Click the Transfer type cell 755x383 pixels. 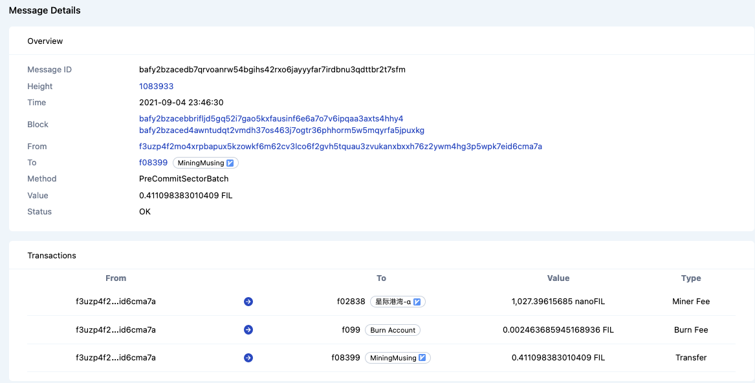pyautogui.click(x=691, y=358)
